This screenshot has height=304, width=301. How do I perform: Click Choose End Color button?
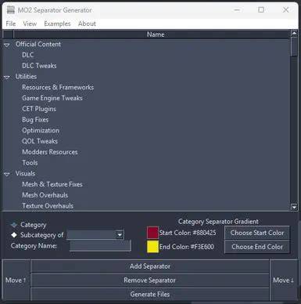(257, 247)
